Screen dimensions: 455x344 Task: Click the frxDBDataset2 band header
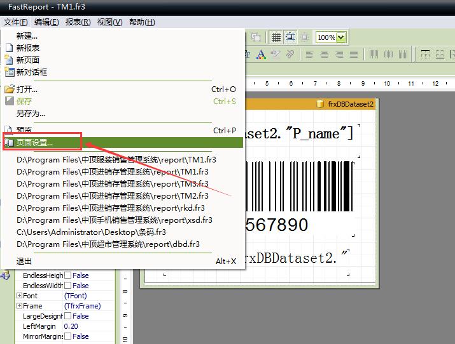point(310,104)
